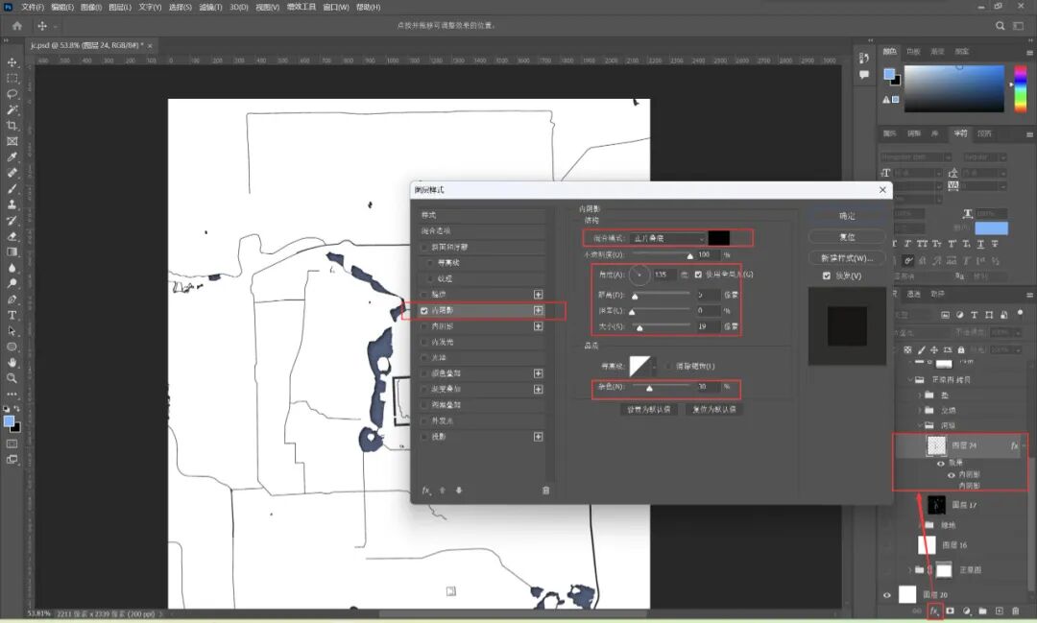Add another Stroke effect with its plus button
This screenshot has height=623, width=1037.
click(x=539, y=295)
